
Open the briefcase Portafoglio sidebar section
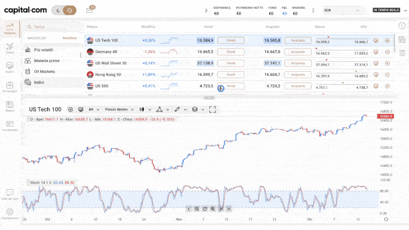pos(10,87)
